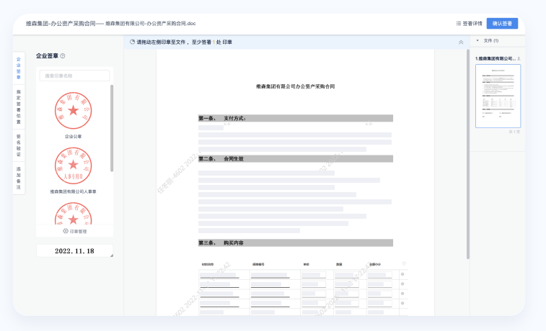The height and width of the screenshot is (331, 546).
Task: Click the list icon next to 签署详情
Action: click(x=459, y=23)
